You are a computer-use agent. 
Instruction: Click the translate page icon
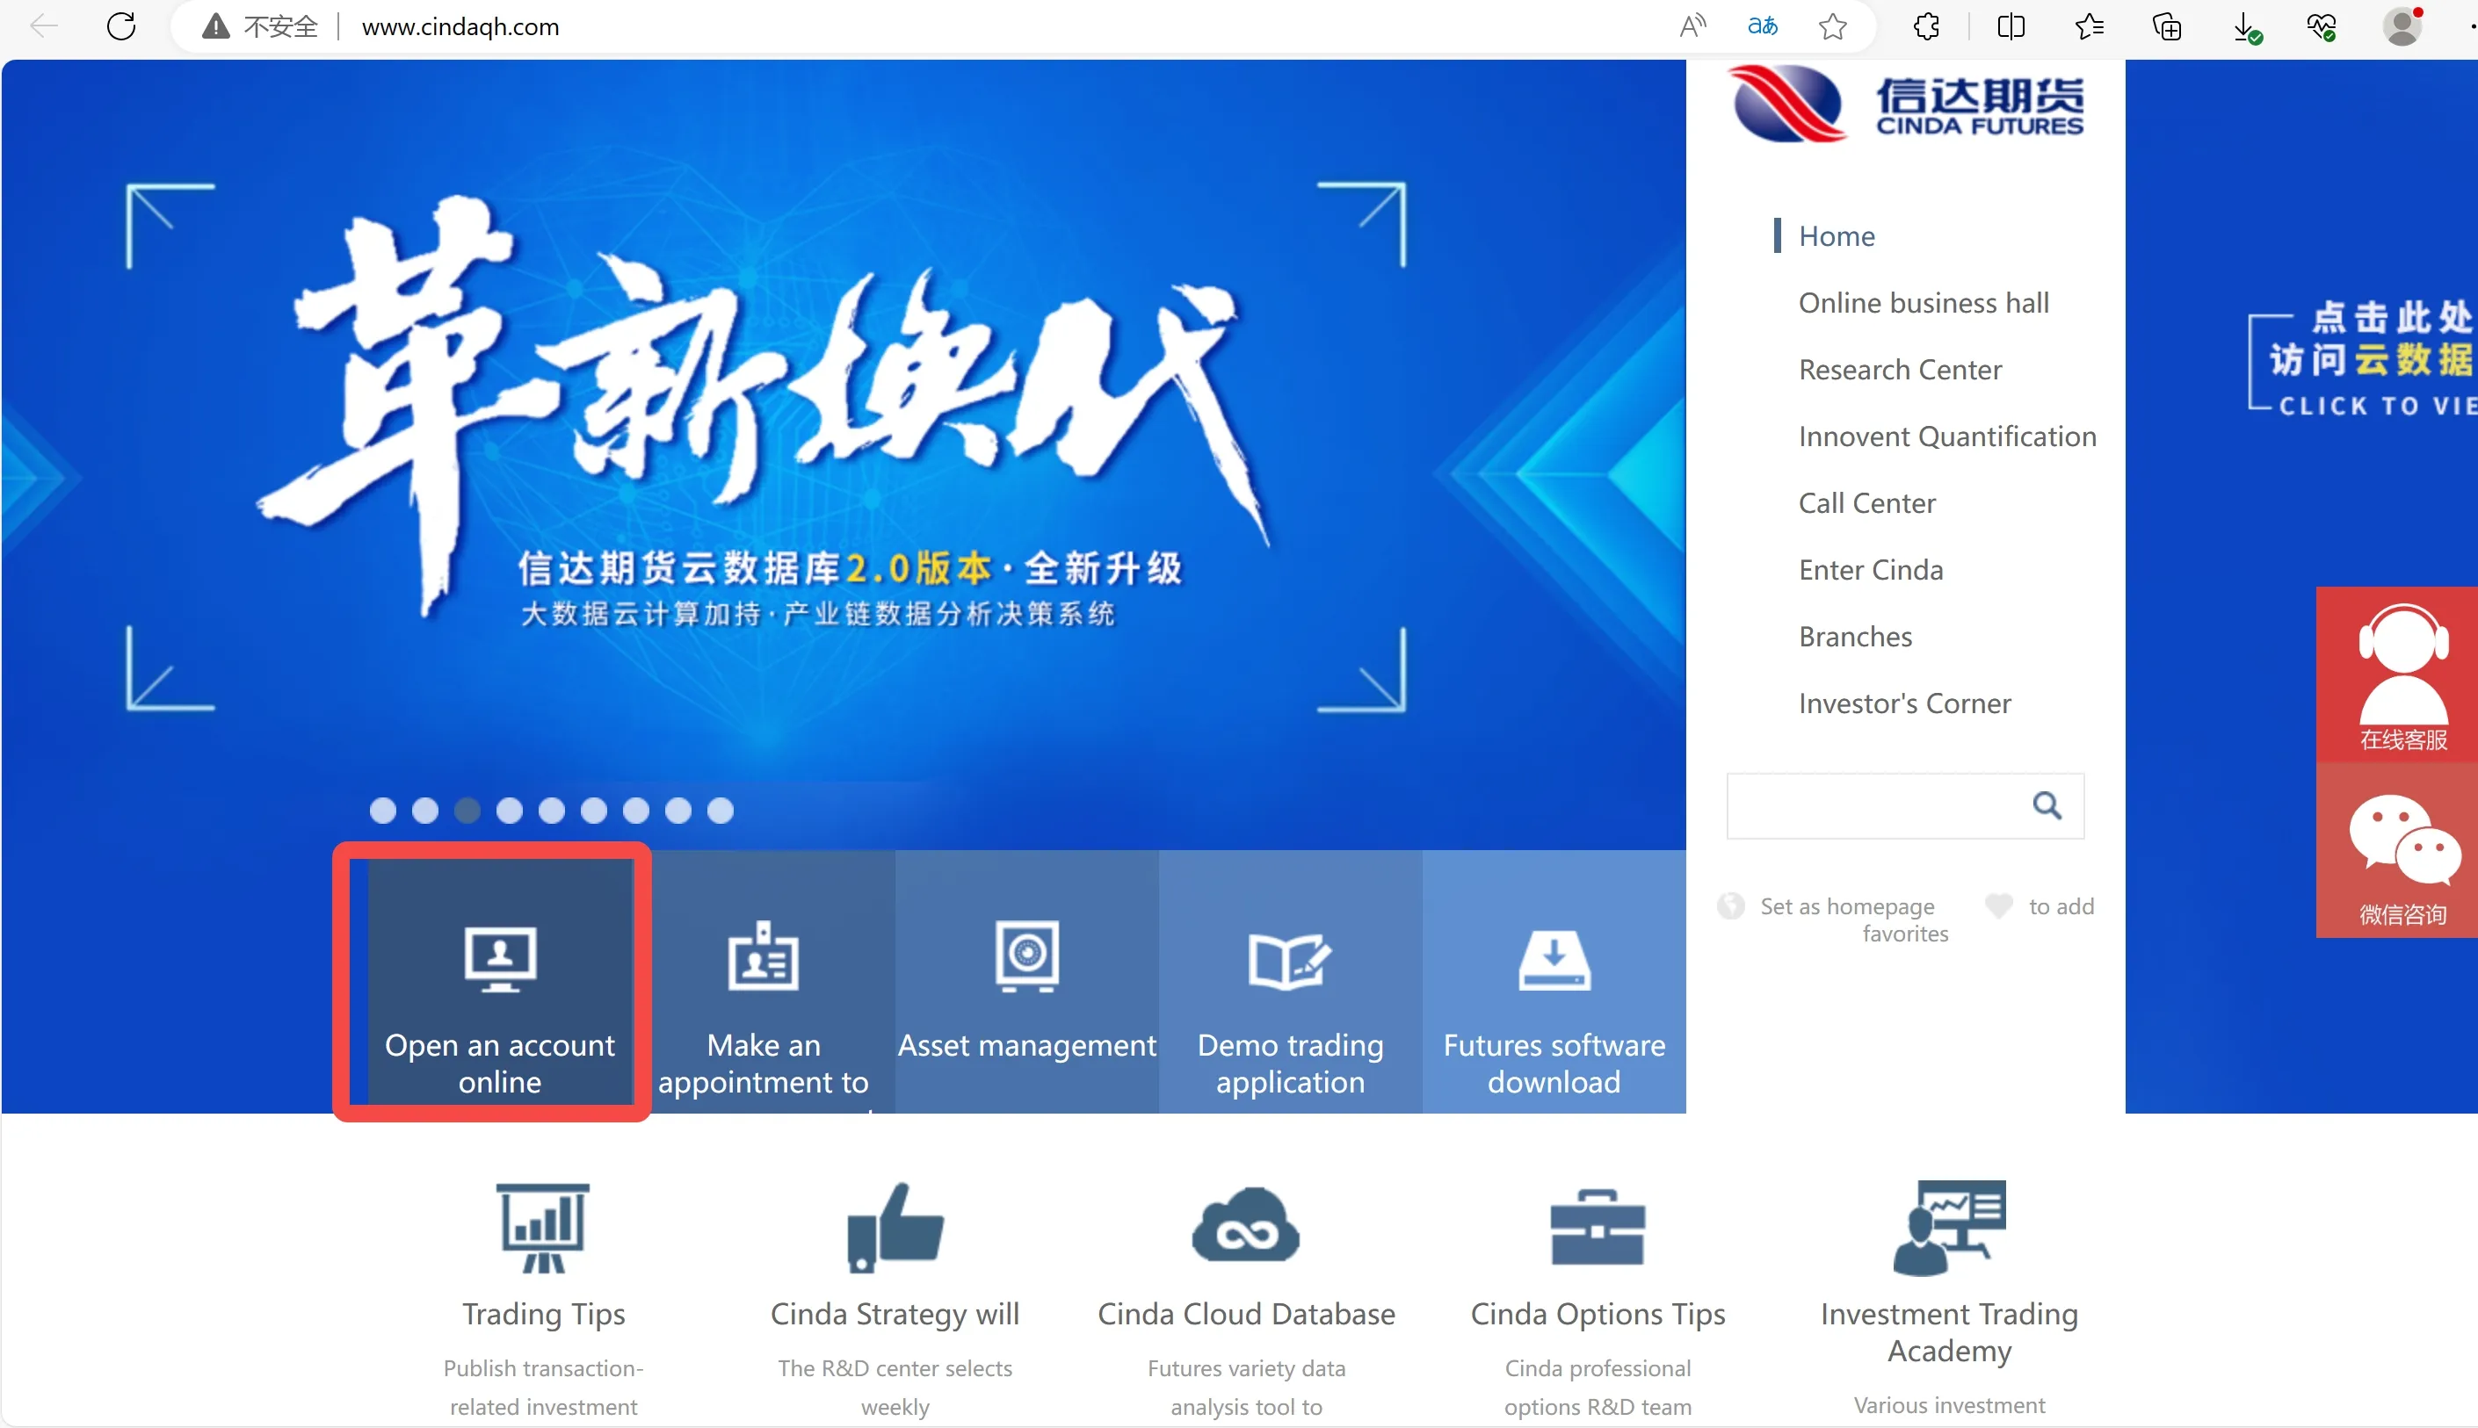click(x=1762, y=26)
